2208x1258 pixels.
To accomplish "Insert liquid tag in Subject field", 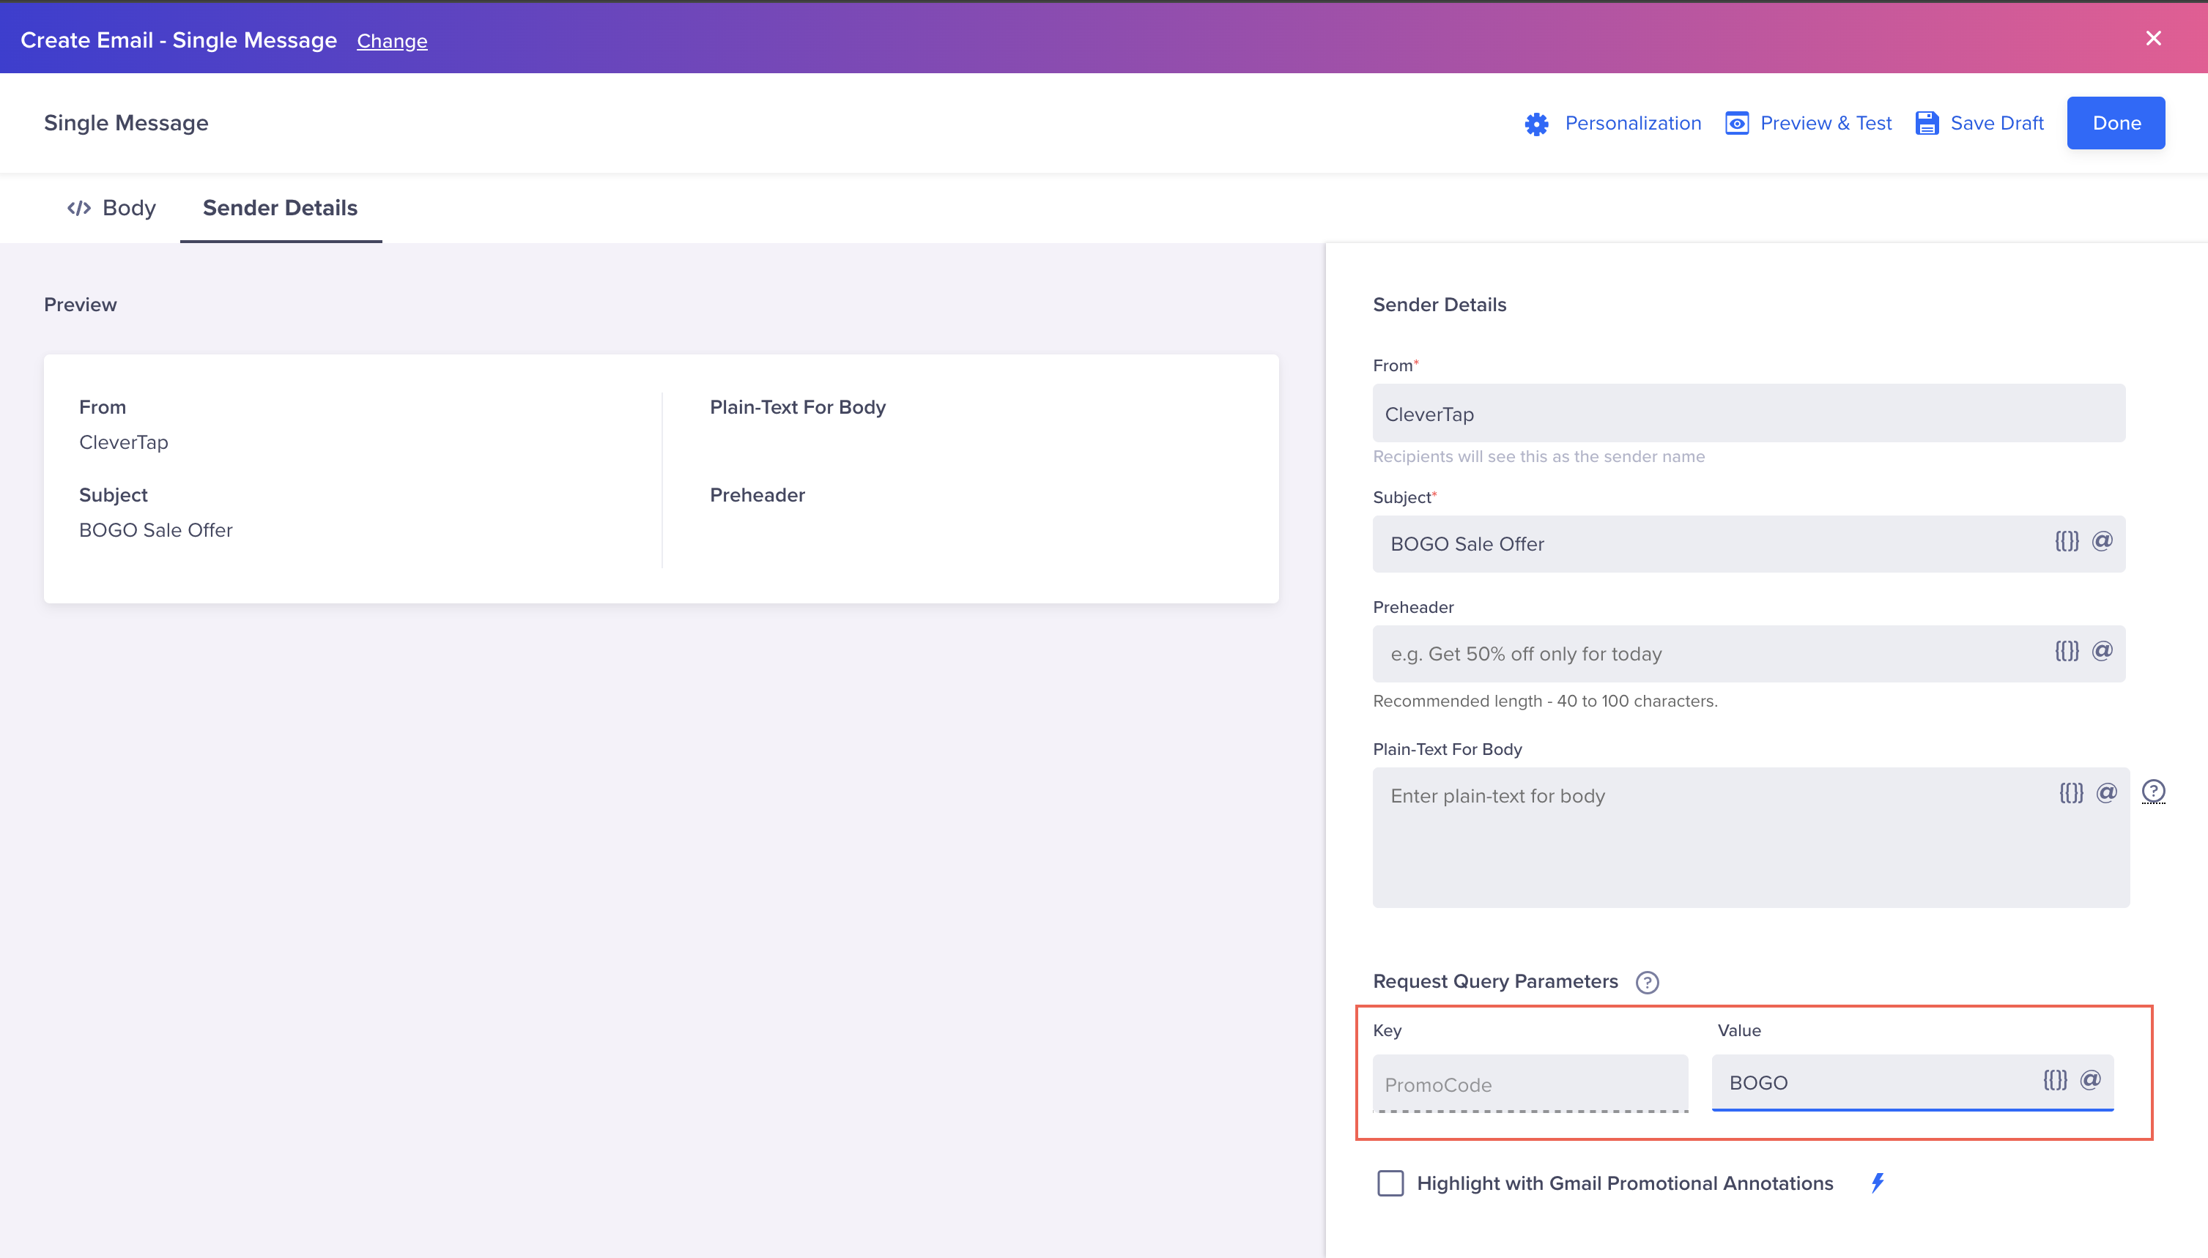I will [2067, 541].
